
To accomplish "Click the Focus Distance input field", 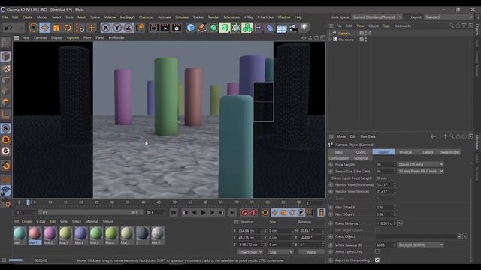I will click(385, 223).
